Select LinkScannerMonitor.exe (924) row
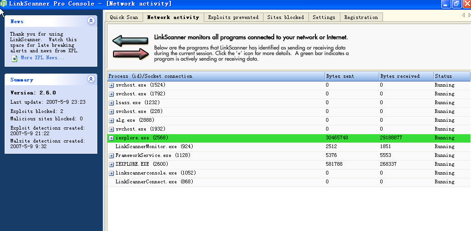This screenshot has width=471, height=231. point(289,147)
